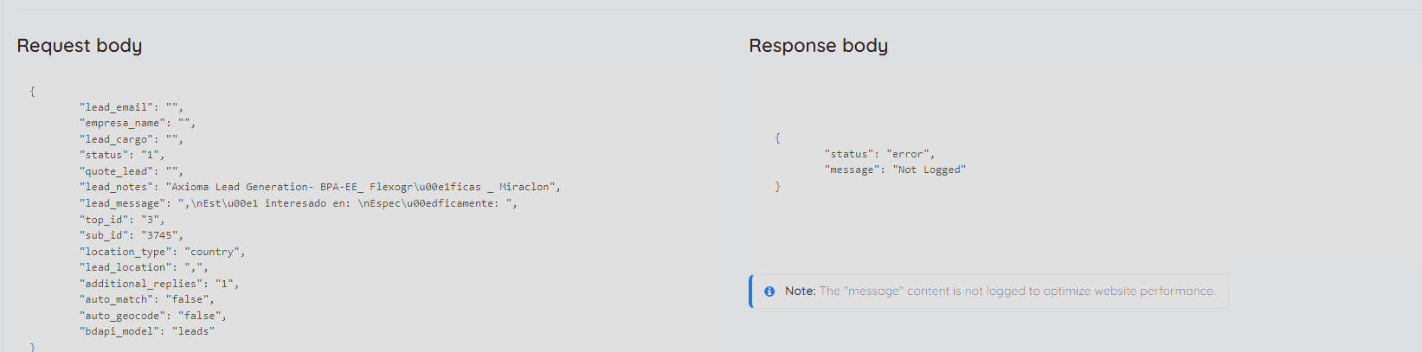Viewport: 1422px width, 352px height.
Task: Click the "sub_id": "3745" value
Action: click(162, 235)
